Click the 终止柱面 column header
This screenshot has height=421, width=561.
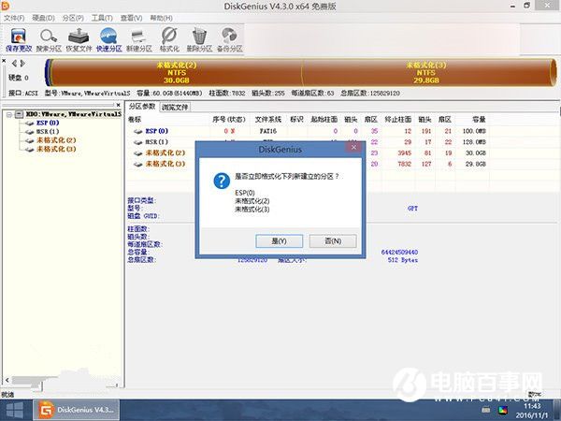398,120
